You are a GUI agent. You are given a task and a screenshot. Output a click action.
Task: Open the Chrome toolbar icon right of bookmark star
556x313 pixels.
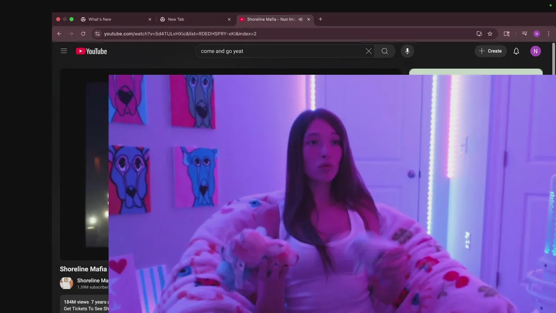click(x=506, y=33)
